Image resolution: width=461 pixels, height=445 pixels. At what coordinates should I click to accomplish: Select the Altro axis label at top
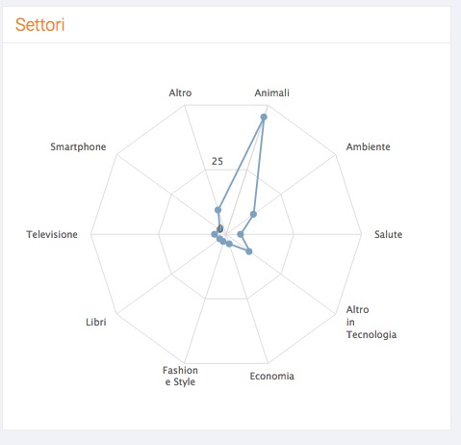pyautogui.click(x=180, y=92)
